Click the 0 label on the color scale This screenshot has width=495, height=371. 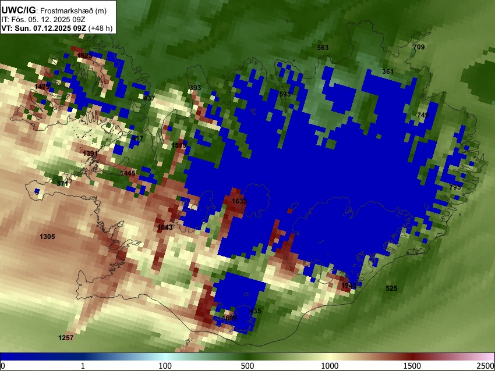[3, 366]
